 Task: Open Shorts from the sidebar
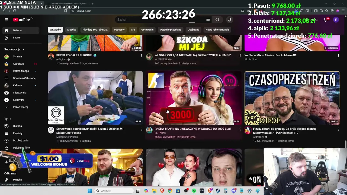[21, 38]
